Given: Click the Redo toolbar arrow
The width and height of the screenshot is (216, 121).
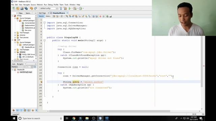Looking at the screenshot, I should point(35,8).
